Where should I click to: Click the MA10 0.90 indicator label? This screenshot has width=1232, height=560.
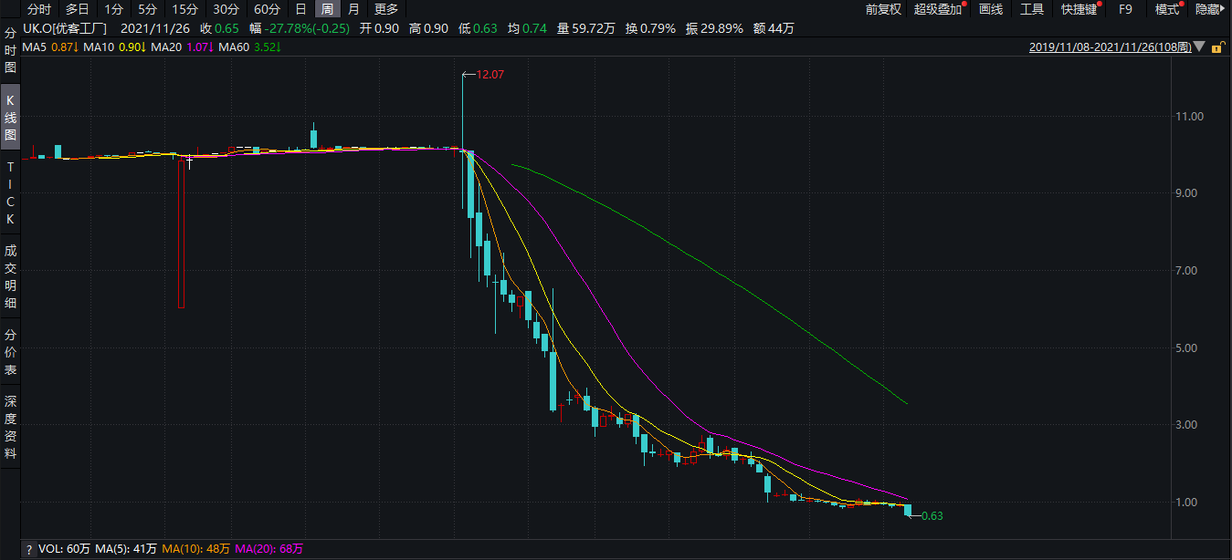(x=114, y=47)
